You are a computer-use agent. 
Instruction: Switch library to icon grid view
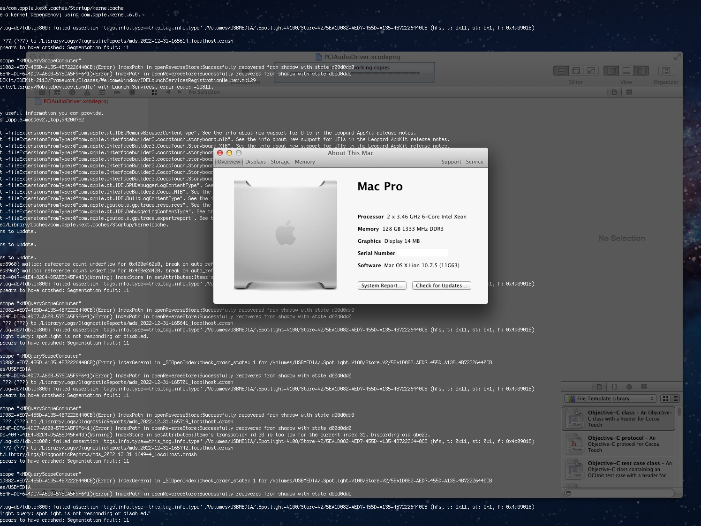click(x=665, y=398)
